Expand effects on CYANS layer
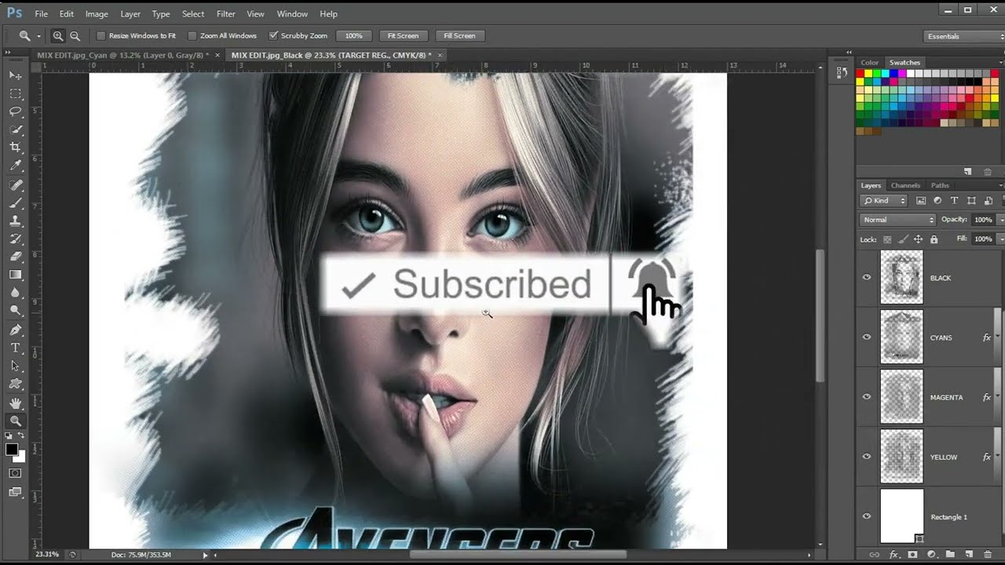The height and width of the screenshot is (565, 1005). [997, 337]
